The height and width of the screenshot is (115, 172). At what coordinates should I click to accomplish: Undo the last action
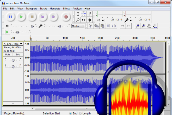coord(123,26)
